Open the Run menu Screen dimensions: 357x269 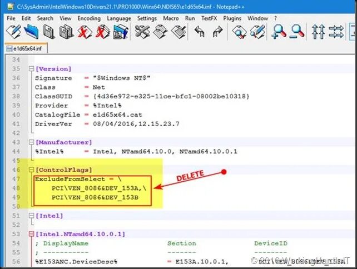pyautogui.click(x=190, y=18)
